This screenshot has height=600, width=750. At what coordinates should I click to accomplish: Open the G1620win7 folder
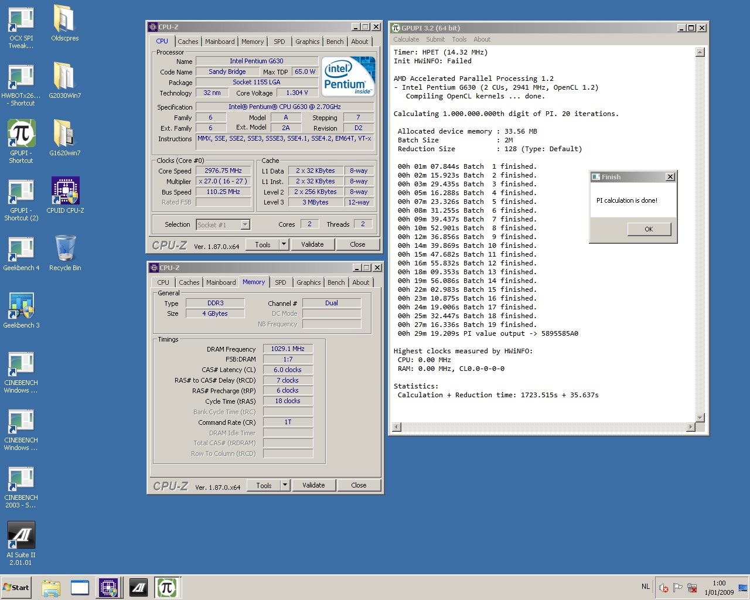coord(64,138)
